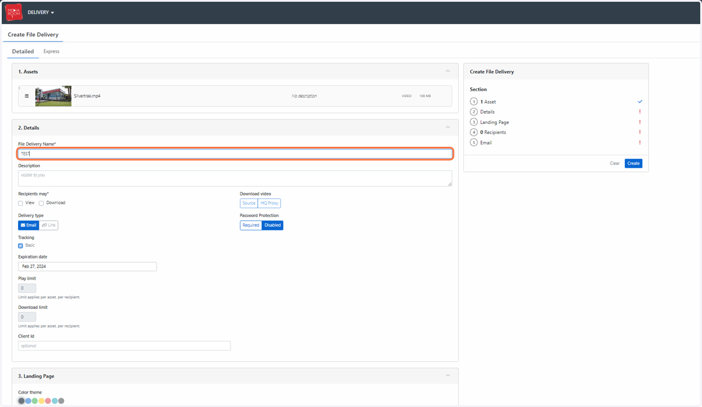Click the File Delivery Name input field
Image resolution: width=702 pixels, height=407 pixels.
[x=235, y=154]
